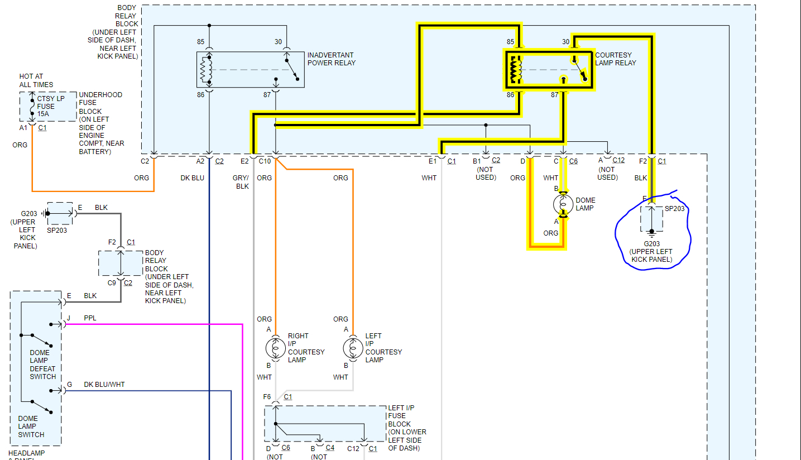Select the COURTESY LAMP RELAY label
Screen dimensions: 801x460
616,59
